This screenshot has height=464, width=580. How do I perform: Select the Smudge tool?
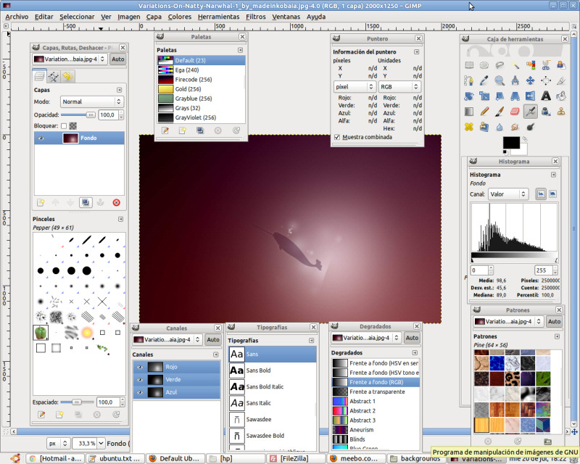pyautogui.click(x=515, y=127)
